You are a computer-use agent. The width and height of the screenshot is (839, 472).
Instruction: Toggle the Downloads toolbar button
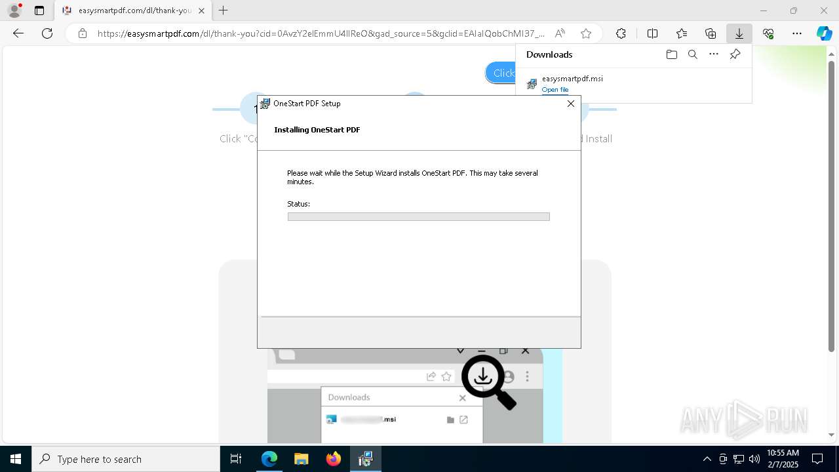point(739,33)
